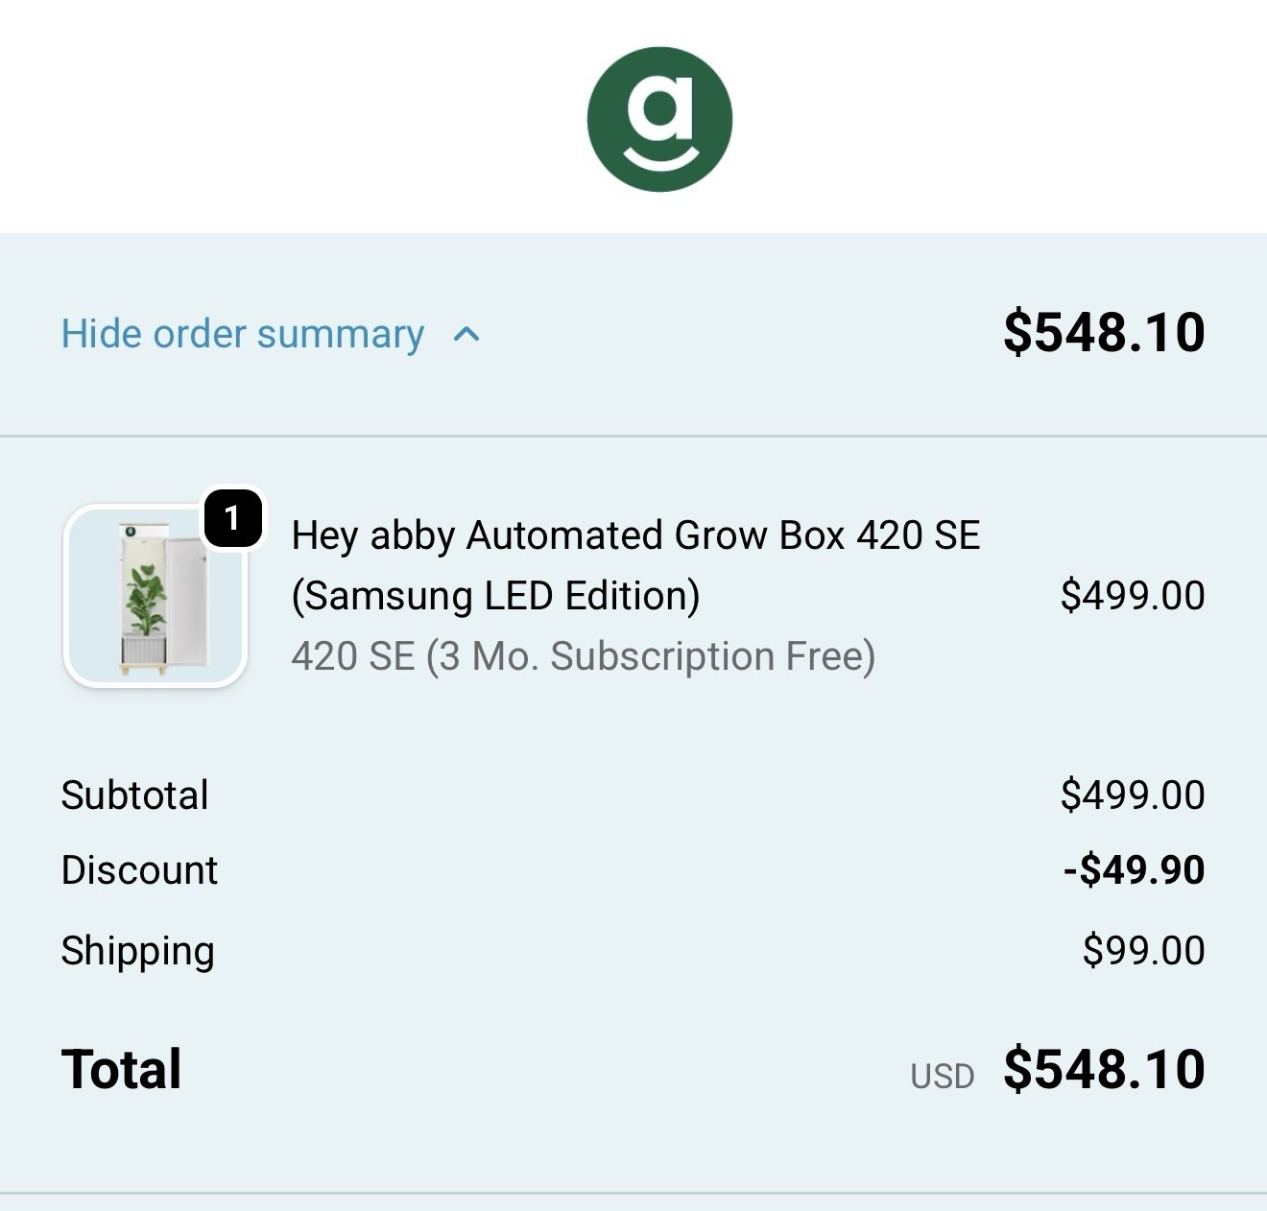Click the final total $548.10 beside USD

coord(1104,1069)
